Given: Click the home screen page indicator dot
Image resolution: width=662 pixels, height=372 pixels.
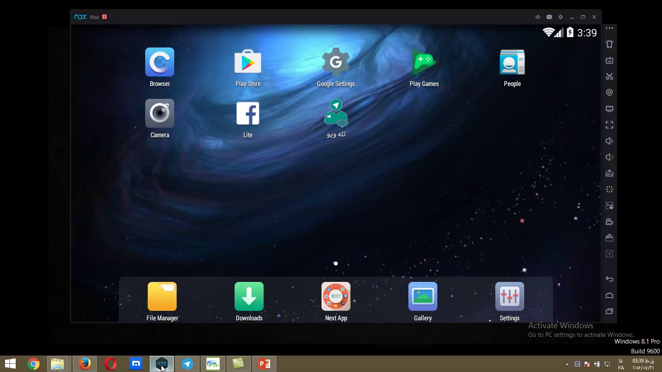Looking at the screenshot, I should pos(336,263).
